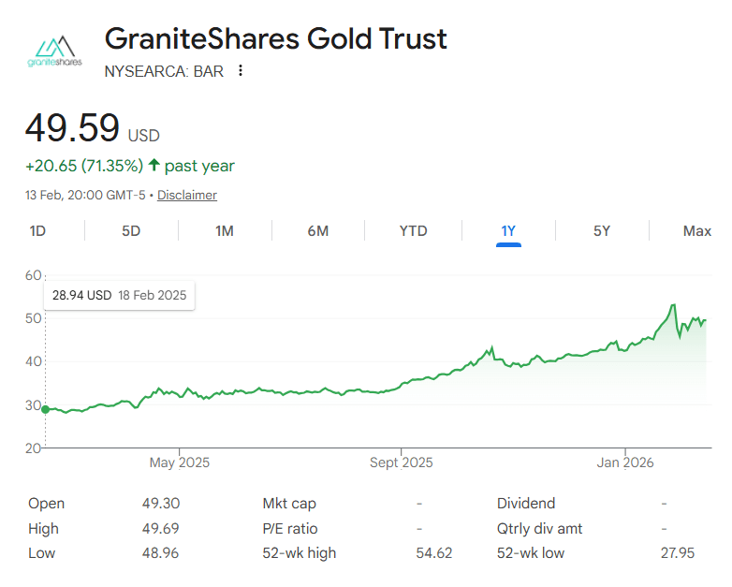
Task: Open the Disclaimer link
Action: (187, 196)
